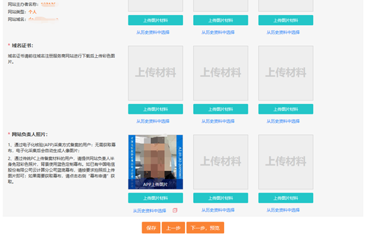Upload image for third domain certificate slot
The width and height of the screenshot is (365, 242).
click(286, 109)
